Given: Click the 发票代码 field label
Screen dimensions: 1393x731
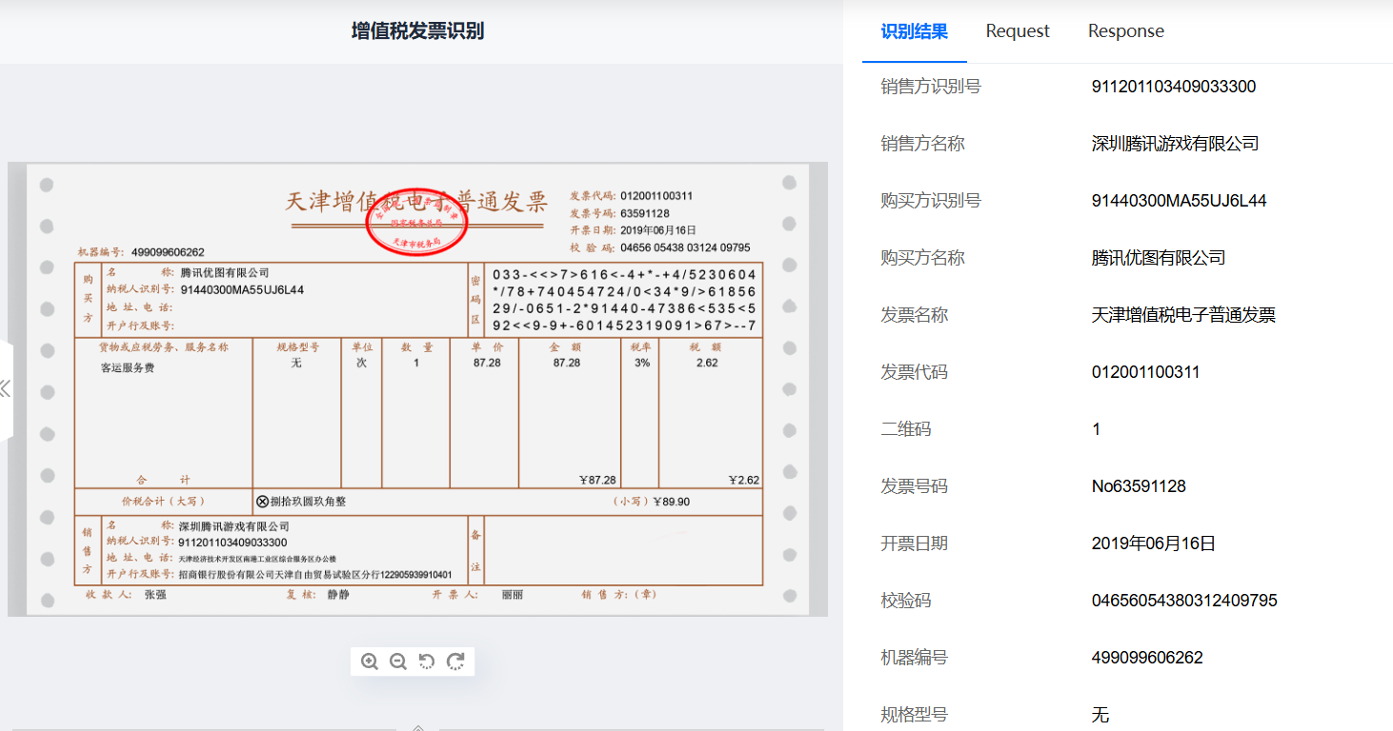Looking at the screenshot, I should coord(915,372).
